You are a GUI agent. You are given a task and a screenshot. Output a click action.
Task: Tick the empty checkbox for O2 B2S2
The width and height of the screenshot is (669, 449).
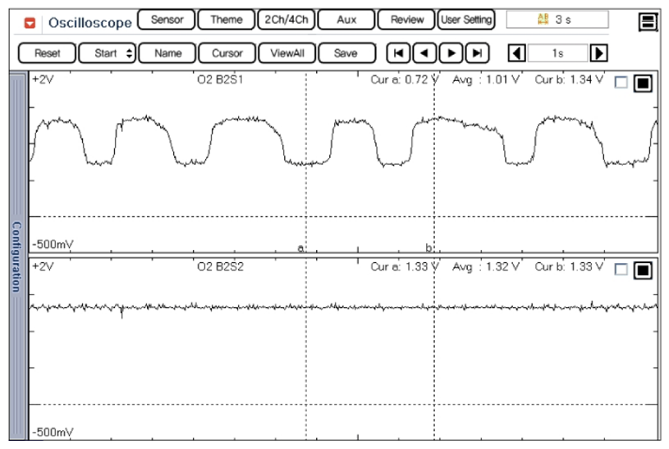point(621,270)
